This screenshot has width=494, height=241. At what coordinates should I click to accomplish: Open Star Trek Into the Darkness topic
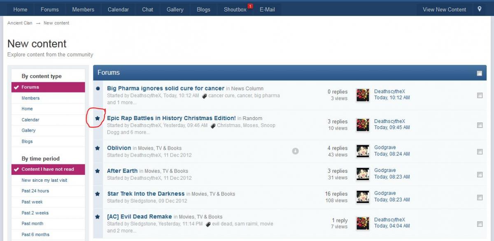coord(146,193)
